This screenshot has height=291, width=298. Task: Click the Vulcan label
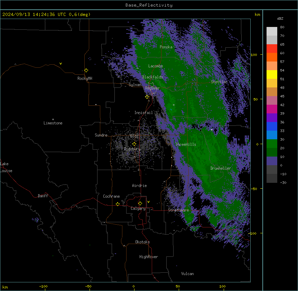(x=188, y=274)
